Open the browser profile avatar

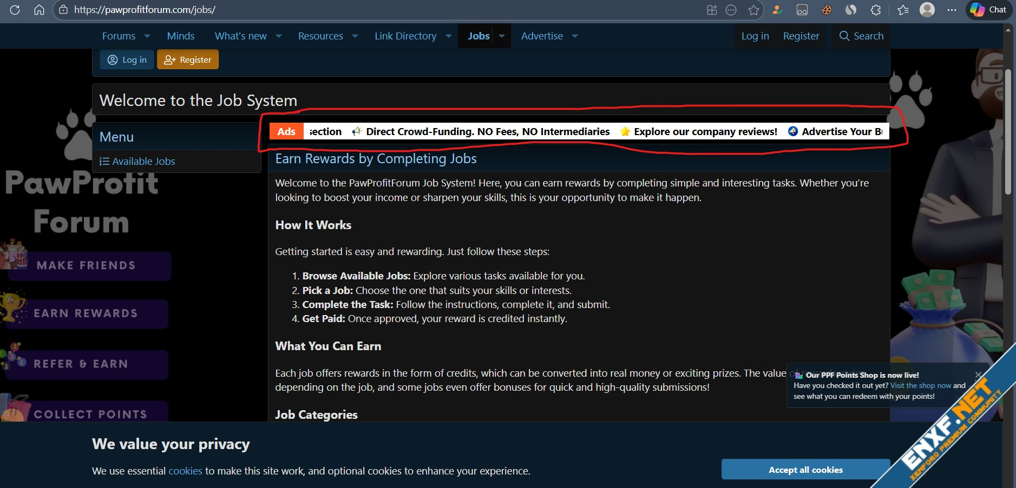click(927, 10)
